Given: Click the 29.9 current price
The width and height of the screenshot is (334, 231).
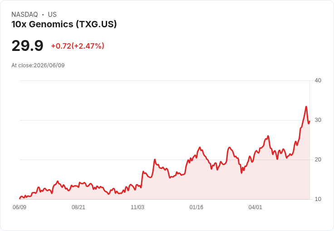Looking at the screenshot, I should [x=27, y=45].
